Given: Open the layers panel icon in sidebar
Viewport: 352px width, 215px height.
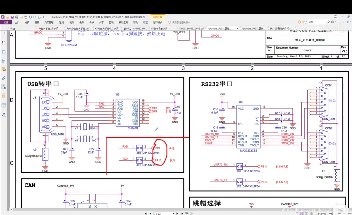Looking at the screenshot, I should tap(4, 61).
